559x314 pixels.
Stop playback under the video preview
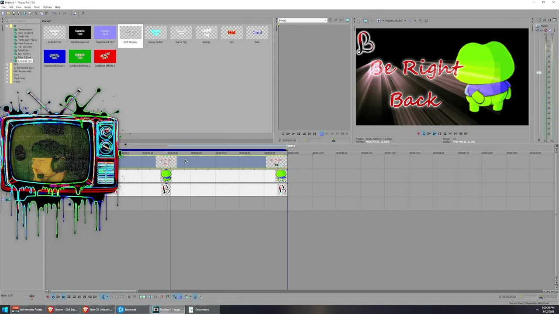445,133
